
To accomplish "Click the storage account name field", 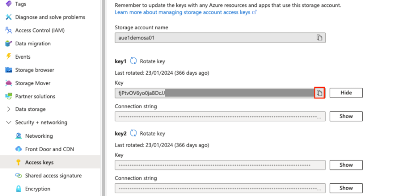I will [x=220, y=38].
